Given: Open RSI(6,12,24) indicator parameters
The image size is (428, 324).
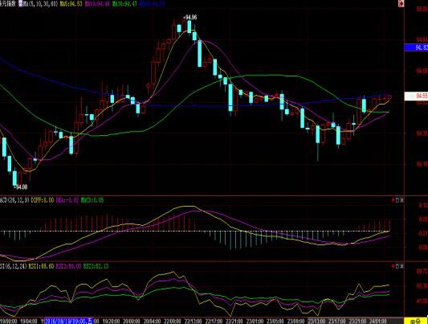Looking at the screenshot, I should 14,266.
